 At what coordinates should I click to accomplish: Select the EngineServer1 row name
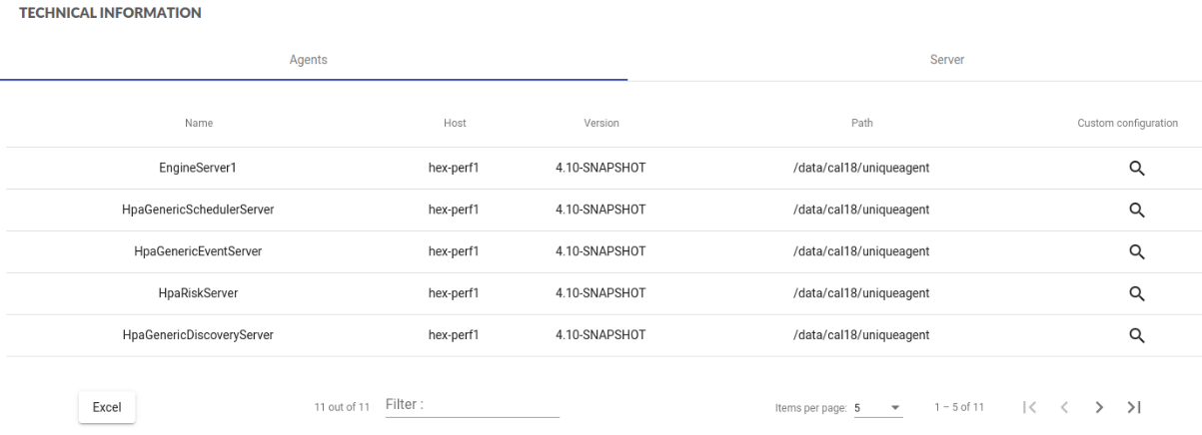(199, 168)
